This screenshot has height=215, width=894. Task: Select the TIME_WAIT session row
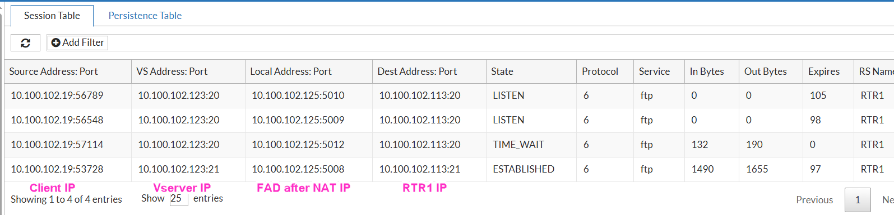(449, 145)
